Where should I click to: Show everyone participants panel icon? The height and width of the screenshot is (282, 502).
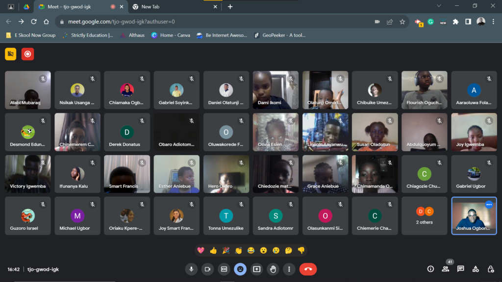click(445, 269)
